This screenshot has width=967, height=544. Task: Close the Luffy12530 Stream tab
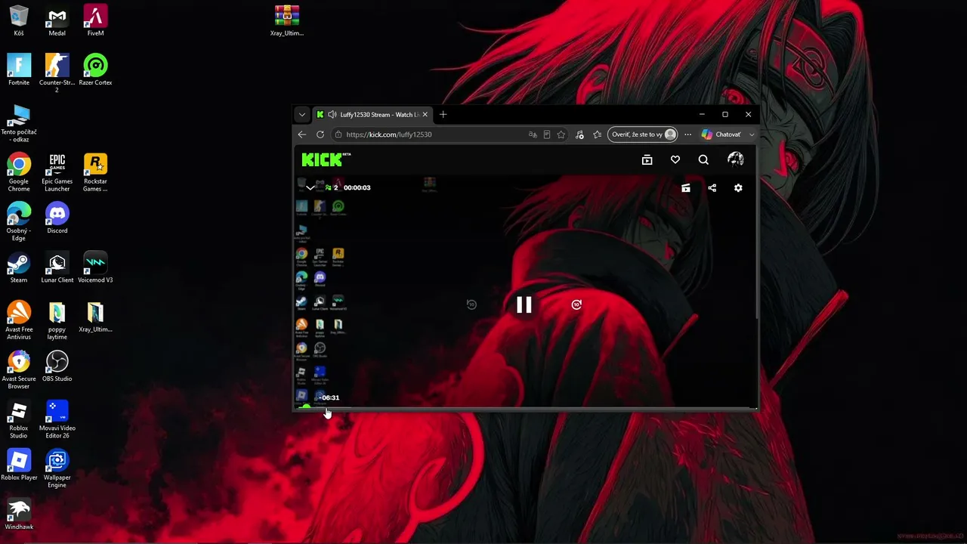coord(425,115)
